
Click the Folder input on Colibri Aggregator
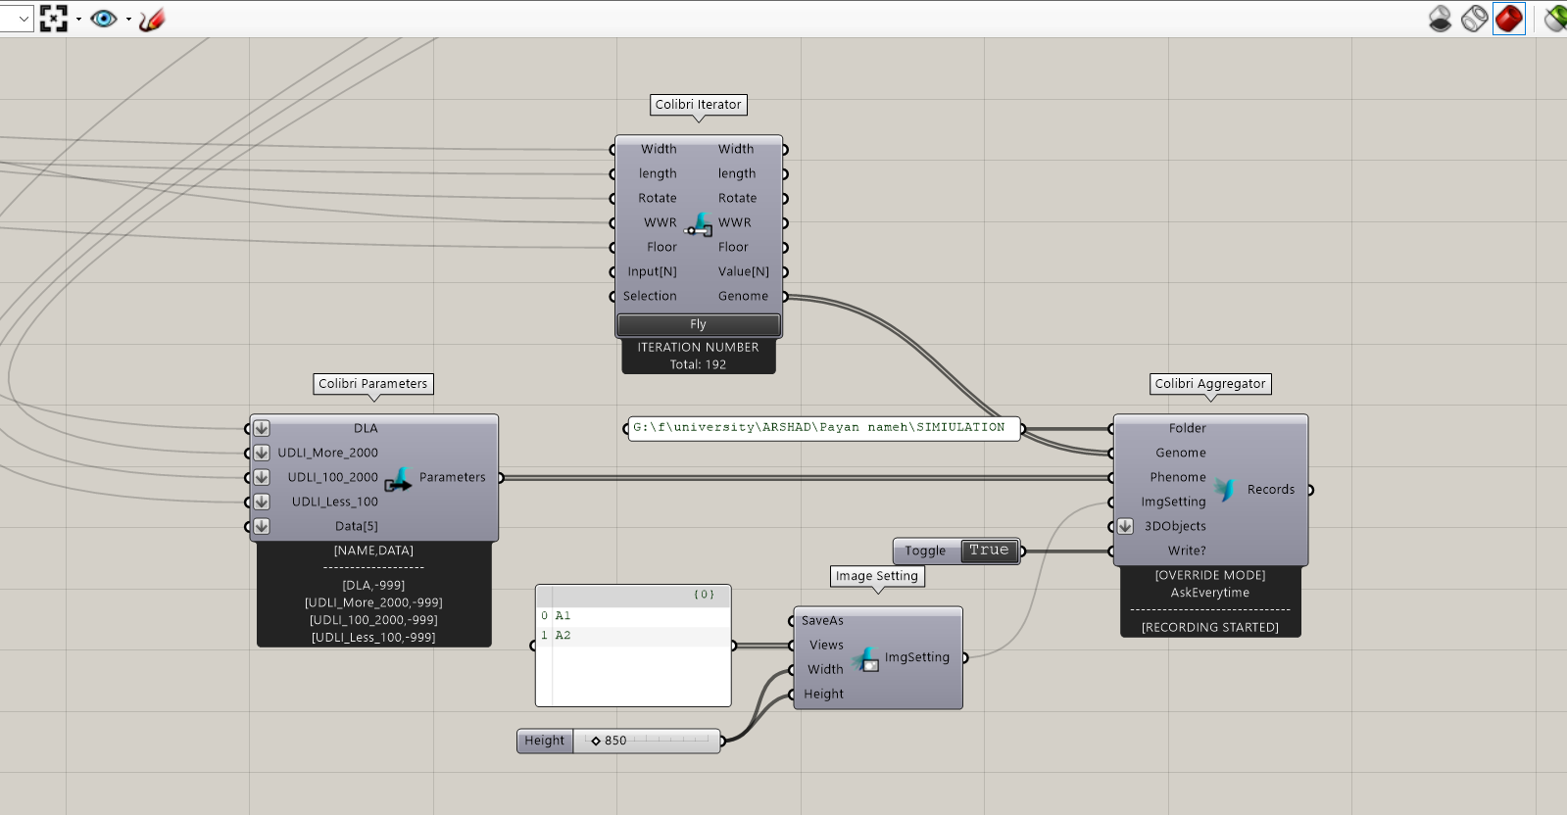[x=1188, y=428]
